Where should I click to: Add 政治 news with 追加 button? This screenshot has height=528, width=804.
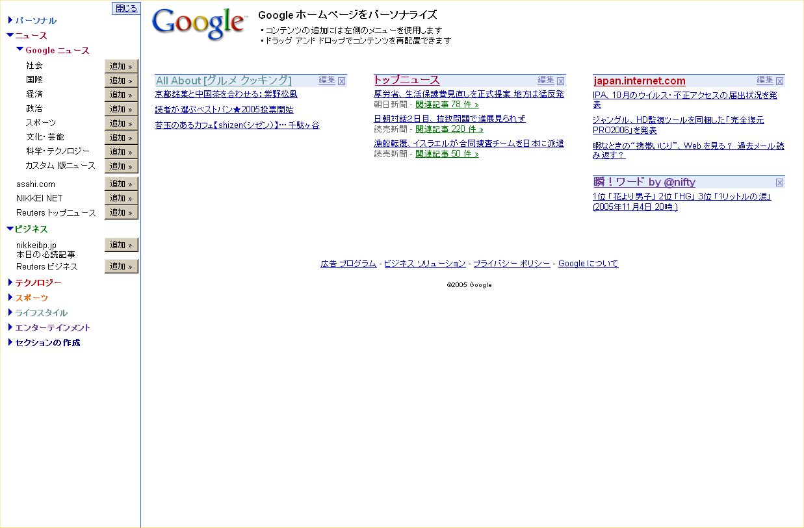[x=122, y=109]
